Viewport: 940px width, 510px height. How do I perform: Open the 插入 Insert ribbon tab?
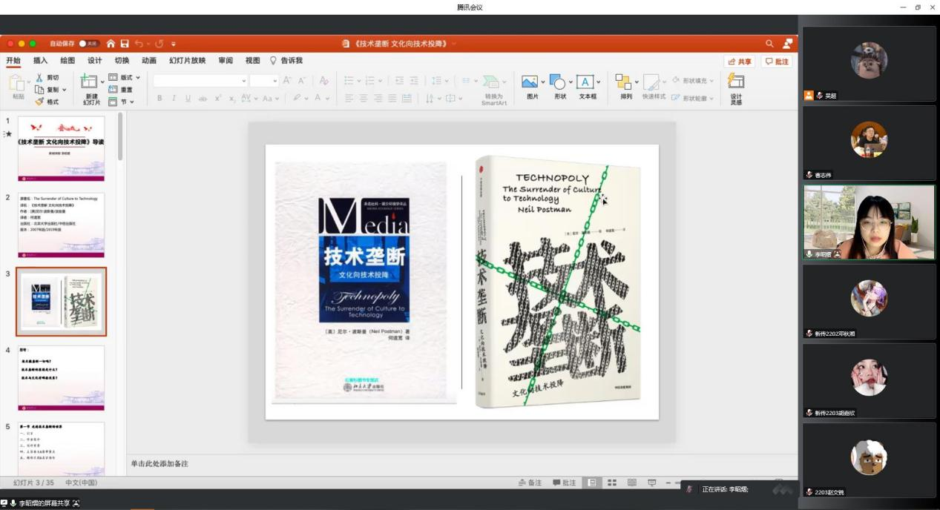[40, 61]
